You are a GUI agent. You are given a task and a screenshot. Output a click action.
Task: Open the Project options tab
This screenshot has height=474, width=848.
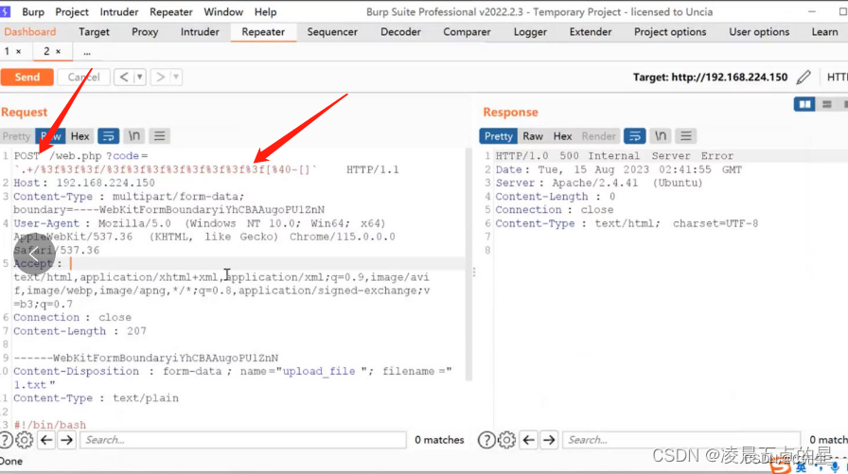[670, 32]
